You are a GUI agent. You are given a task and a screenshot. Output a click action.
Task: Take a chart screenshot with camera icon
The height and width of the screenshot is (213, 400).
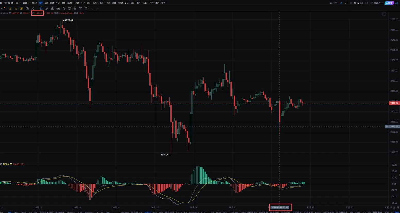336,3
